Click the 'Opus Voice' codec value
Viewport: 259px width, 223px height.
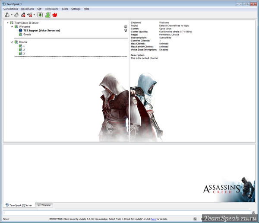[165, 29]
